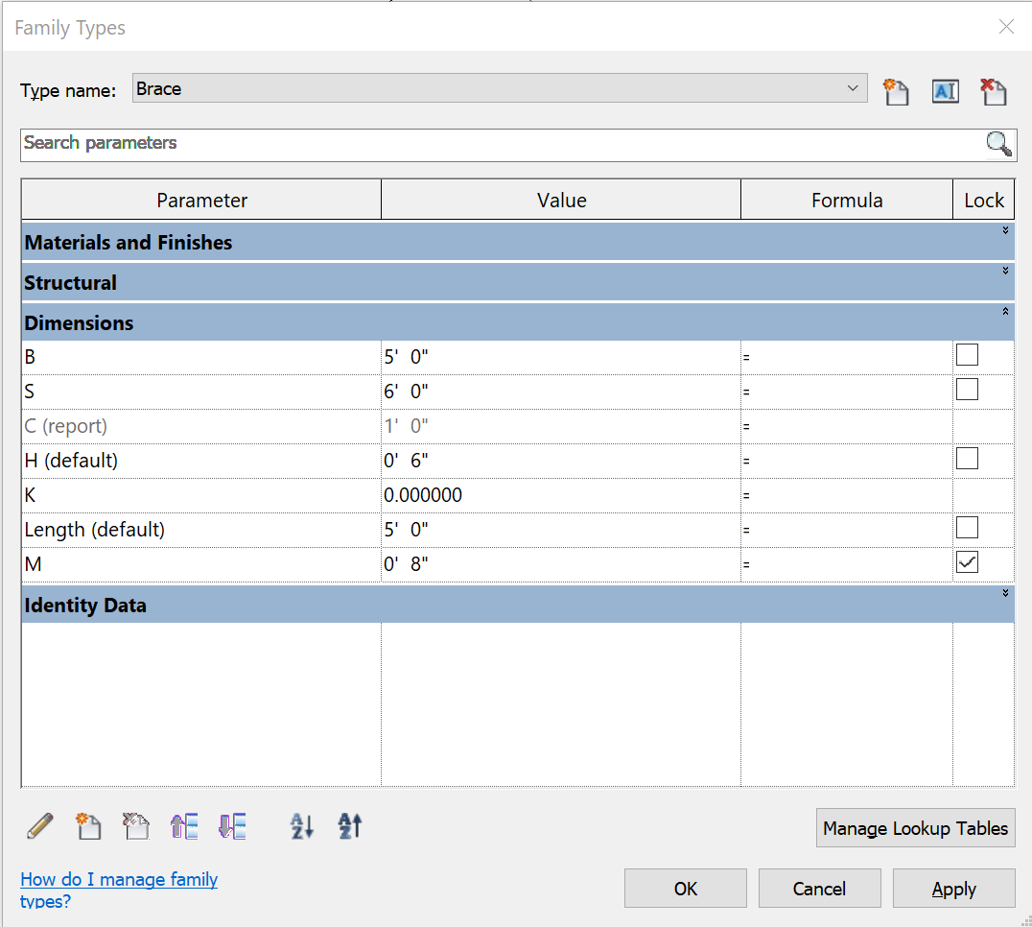Sort parameters in descending order
This screenshot has width=1032, height=927.
(x=349, y=826)
